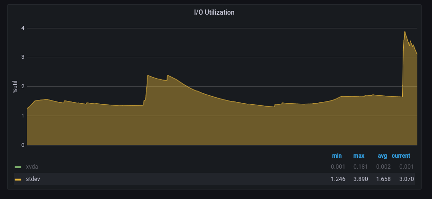
Task: Click the y-axis tick labeled 2
Action: pos(22,86)
